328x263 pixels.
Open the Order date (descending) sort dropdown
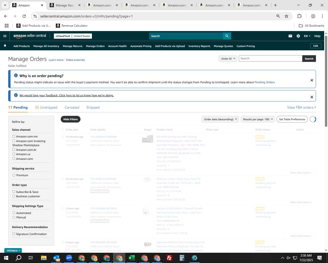click(220, 119)
